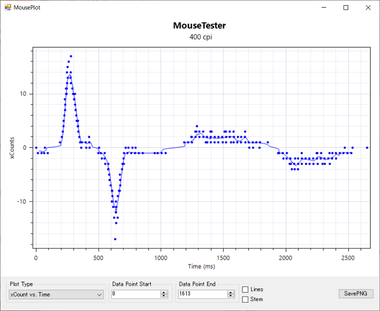Open the Plot Type dropdown

click(x=56, y=294)
